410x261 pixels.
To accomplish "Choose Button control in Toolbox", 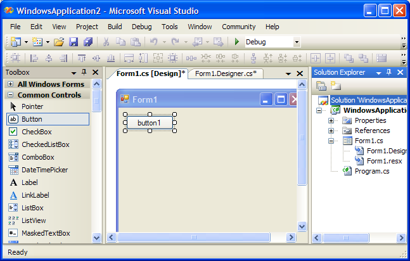I will (x=48, y=119).
